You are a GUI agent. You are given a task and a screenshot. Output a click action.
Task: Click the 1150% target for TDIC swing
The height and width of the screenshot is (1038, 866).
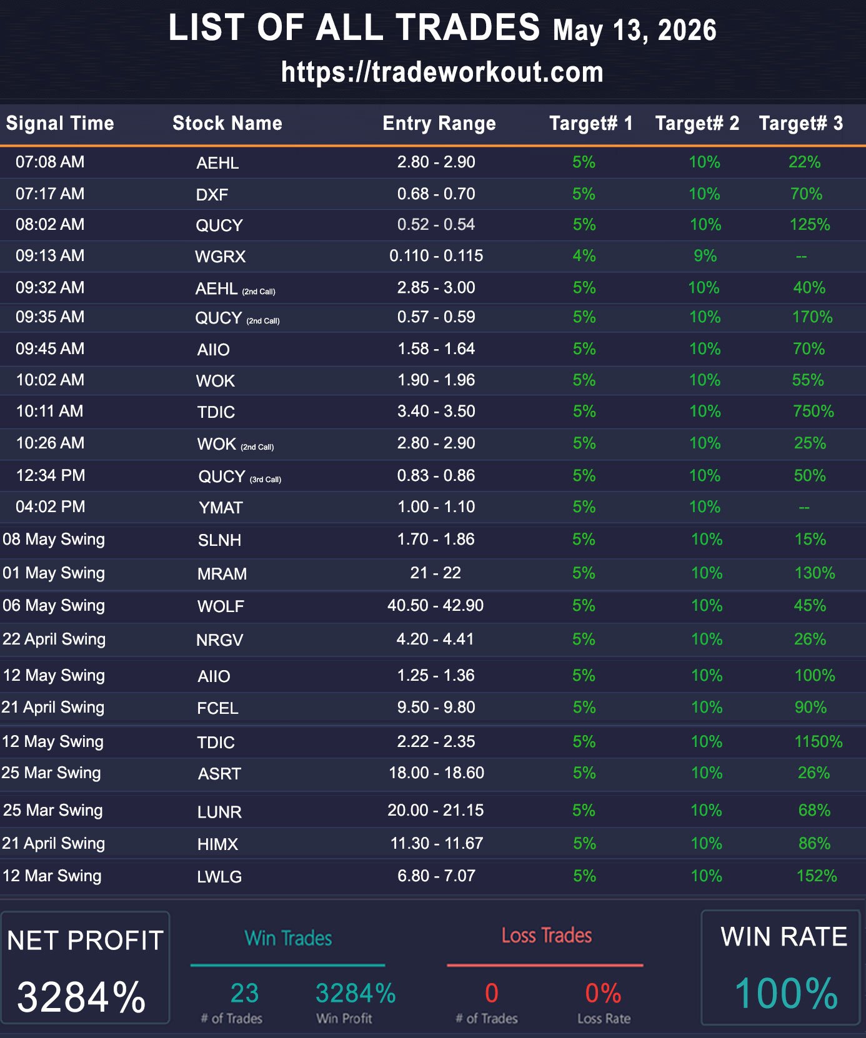coord(818,741)
